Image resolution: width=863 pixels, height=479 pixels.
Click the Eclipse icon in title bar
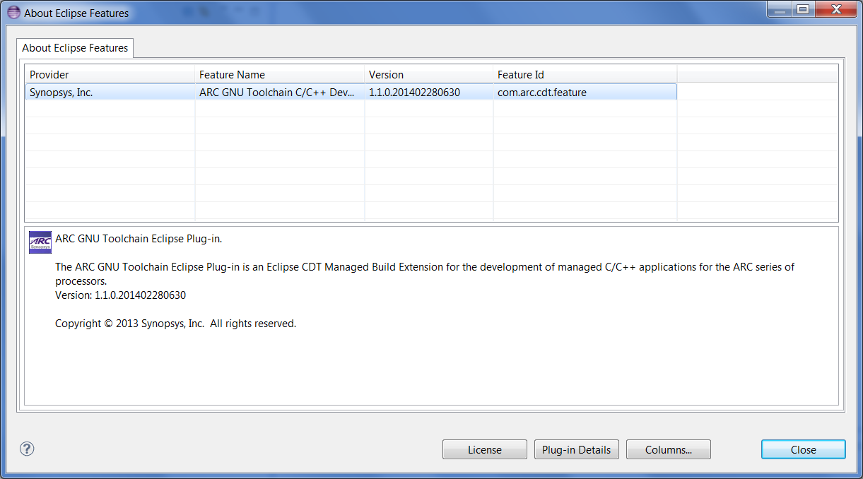(13, 13)
